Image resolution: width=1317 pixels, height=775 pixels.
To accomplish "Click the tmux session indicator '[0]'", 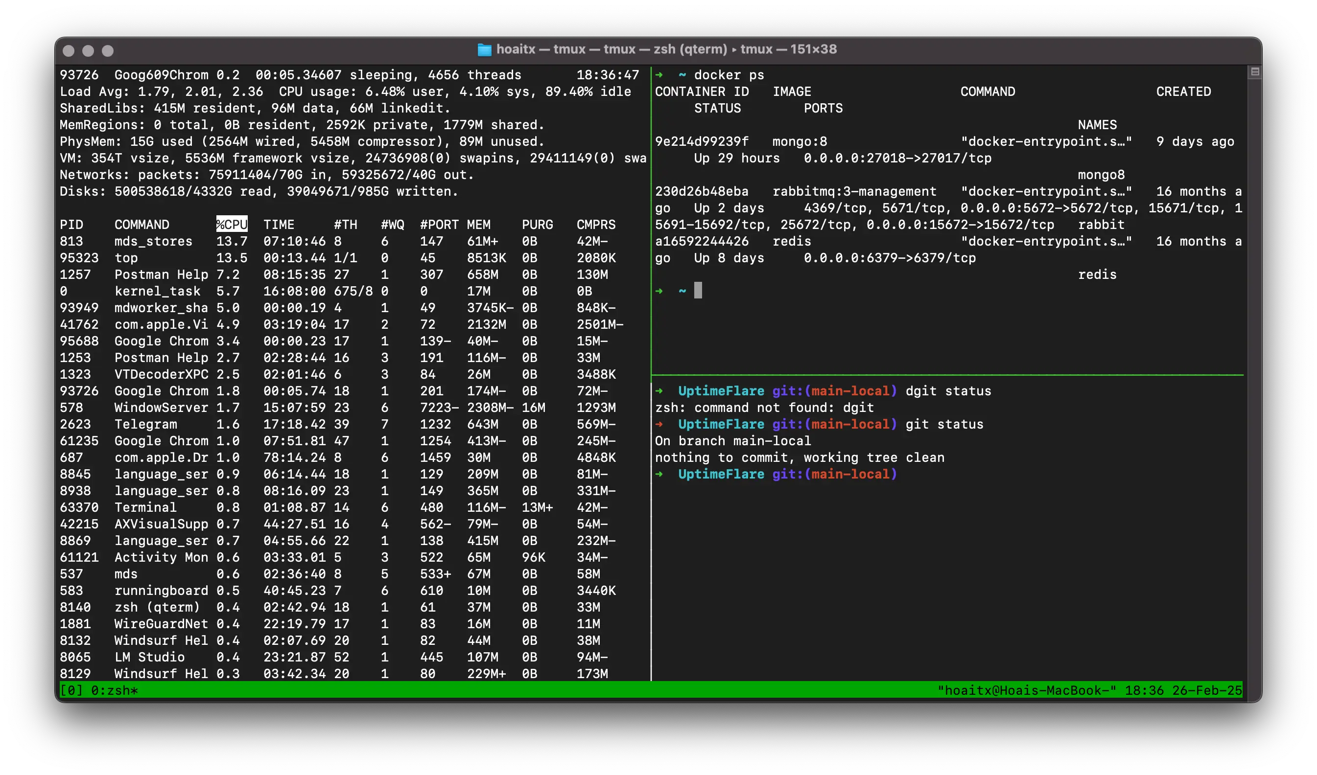I will tap(71, 690).
